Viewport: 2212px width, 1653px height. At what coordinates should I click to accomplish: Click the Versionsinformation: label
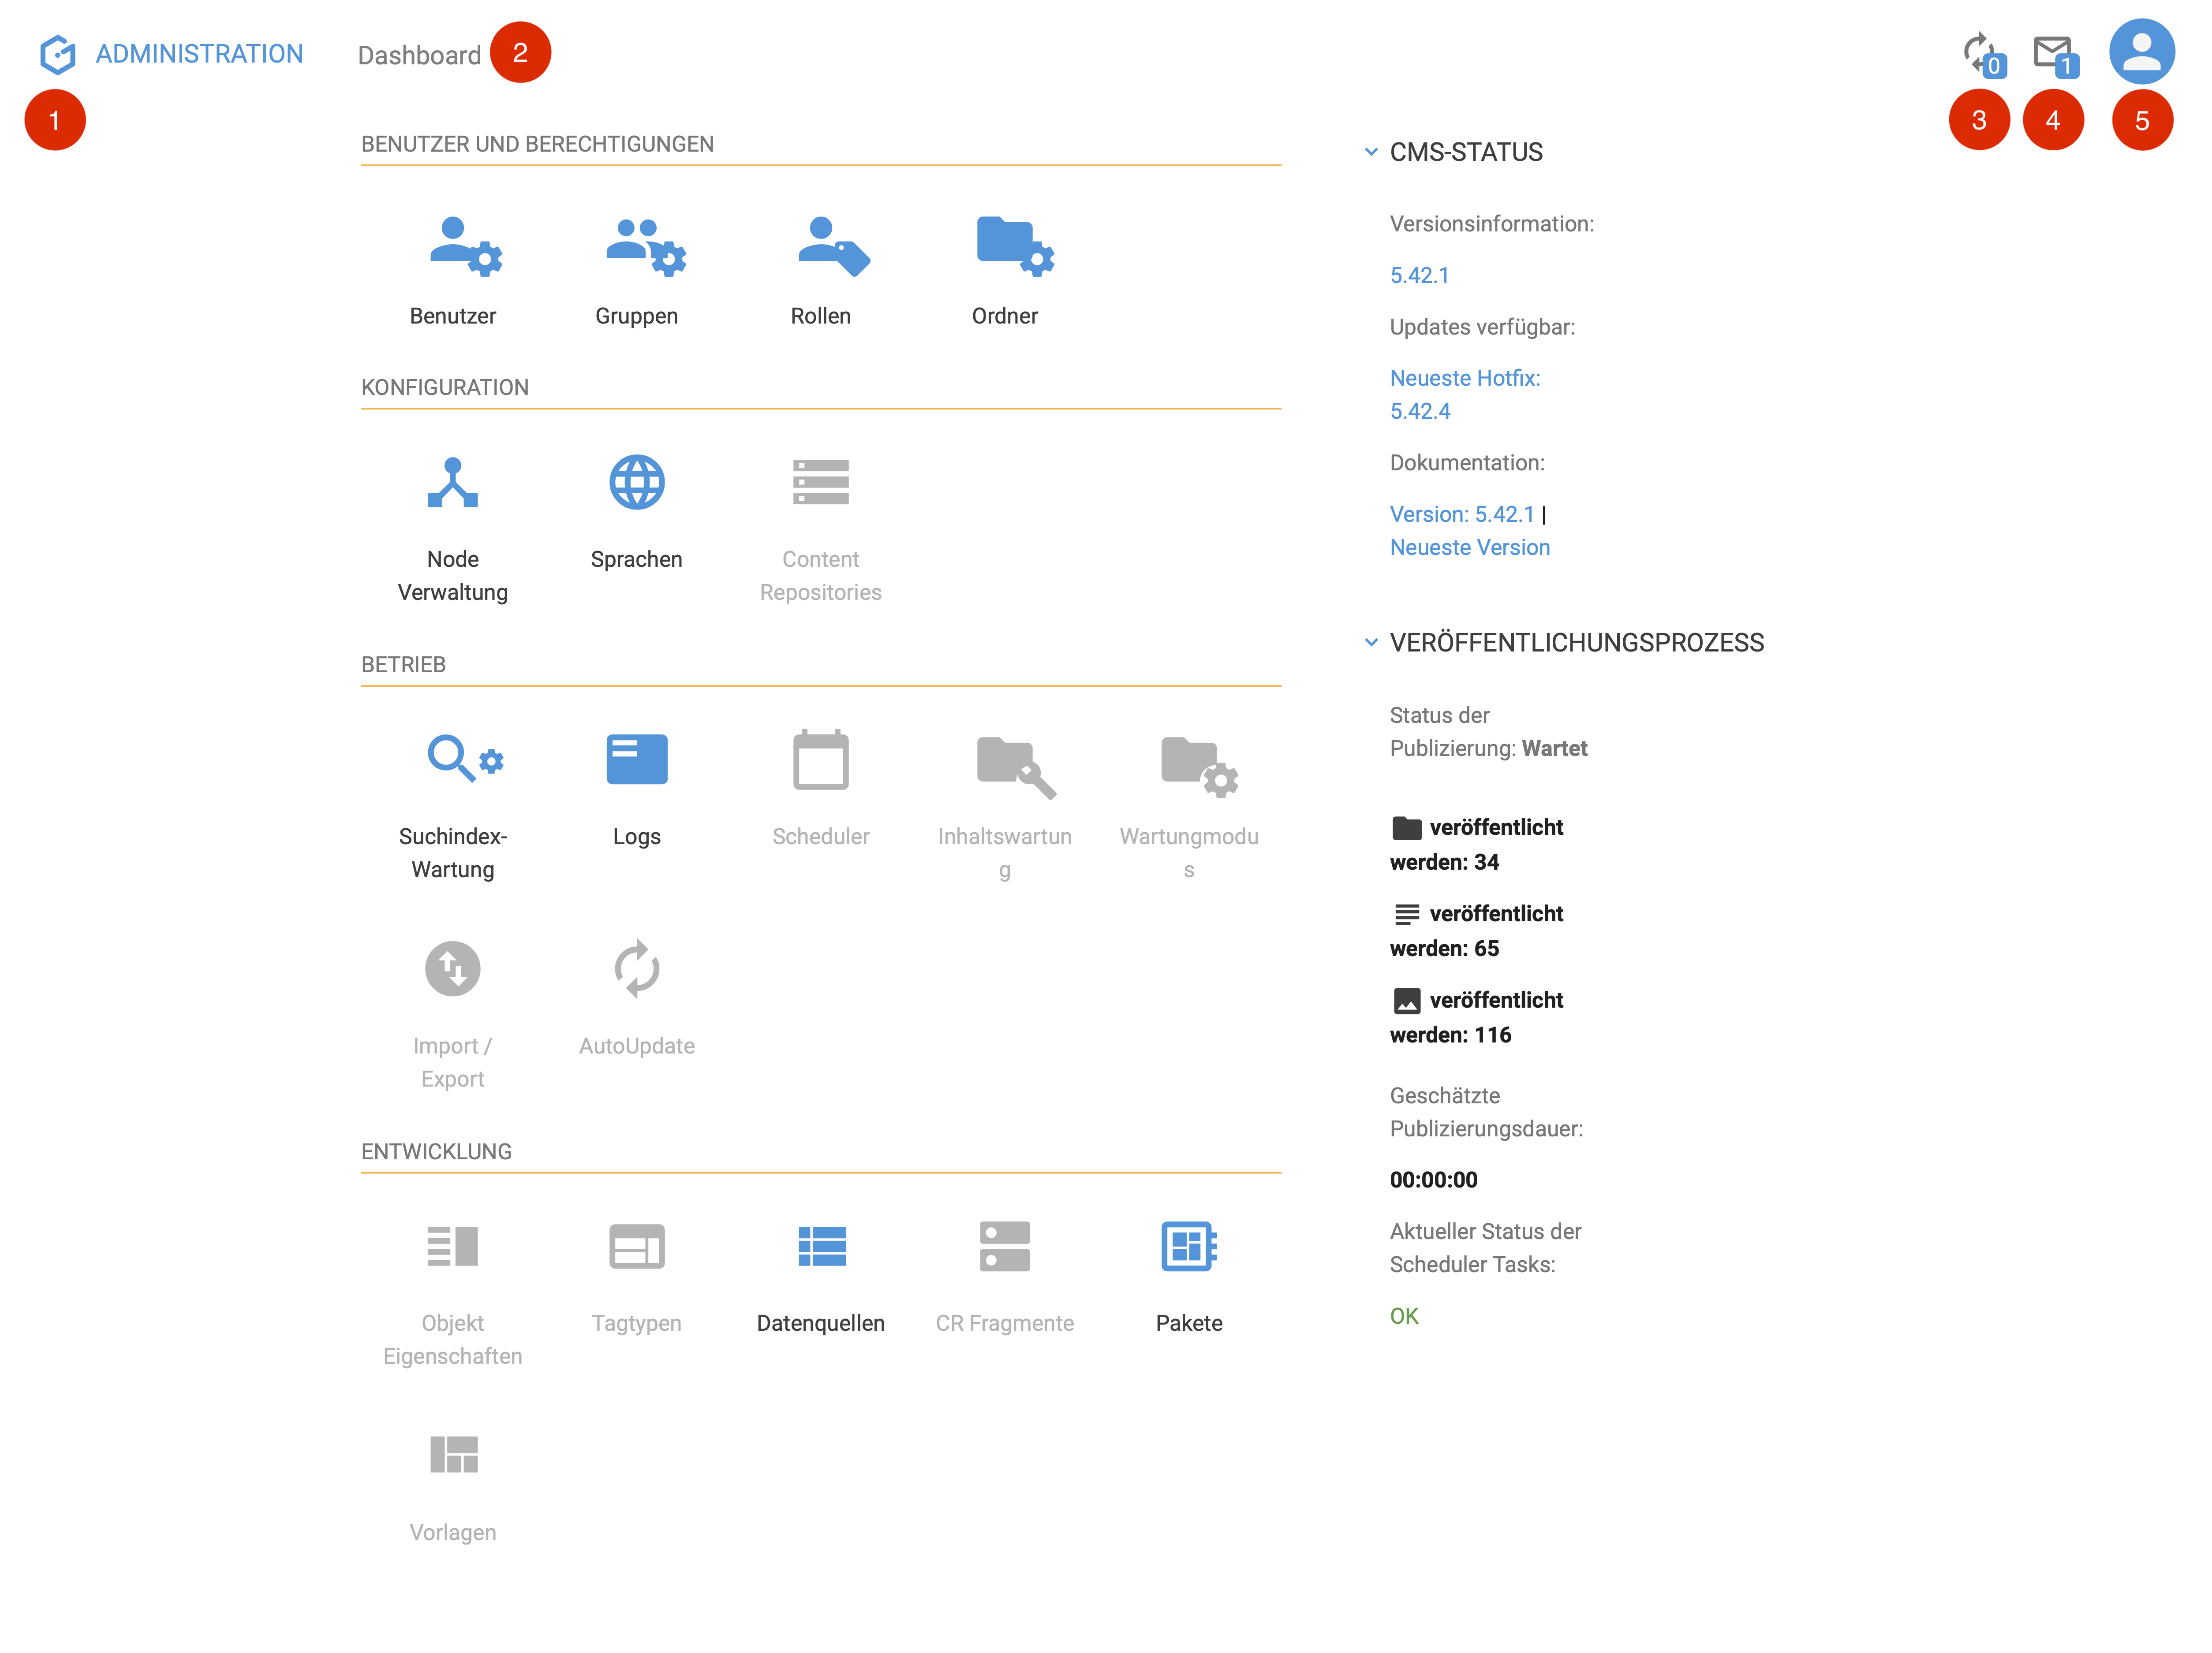[1492, 224]
